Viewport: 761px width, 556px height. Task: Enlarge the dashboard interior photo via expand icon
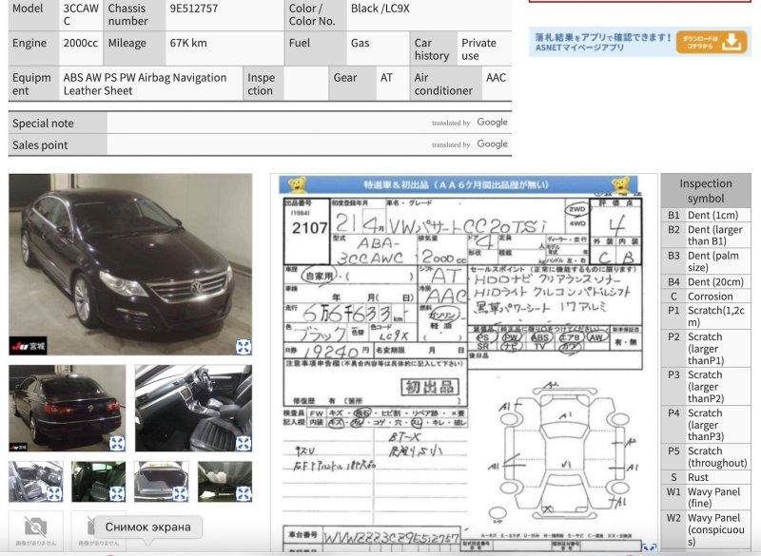click(243, 443)
